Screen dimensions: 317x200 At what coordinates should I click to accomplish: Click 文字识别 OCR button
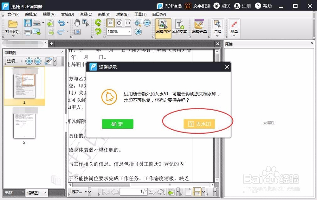click(197, 6)
